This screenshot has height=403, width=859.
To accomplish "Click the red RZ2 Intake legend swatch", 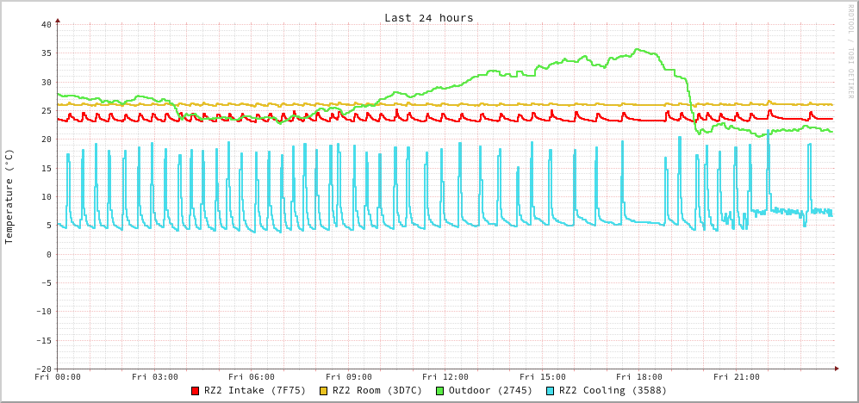I will 195,391.
